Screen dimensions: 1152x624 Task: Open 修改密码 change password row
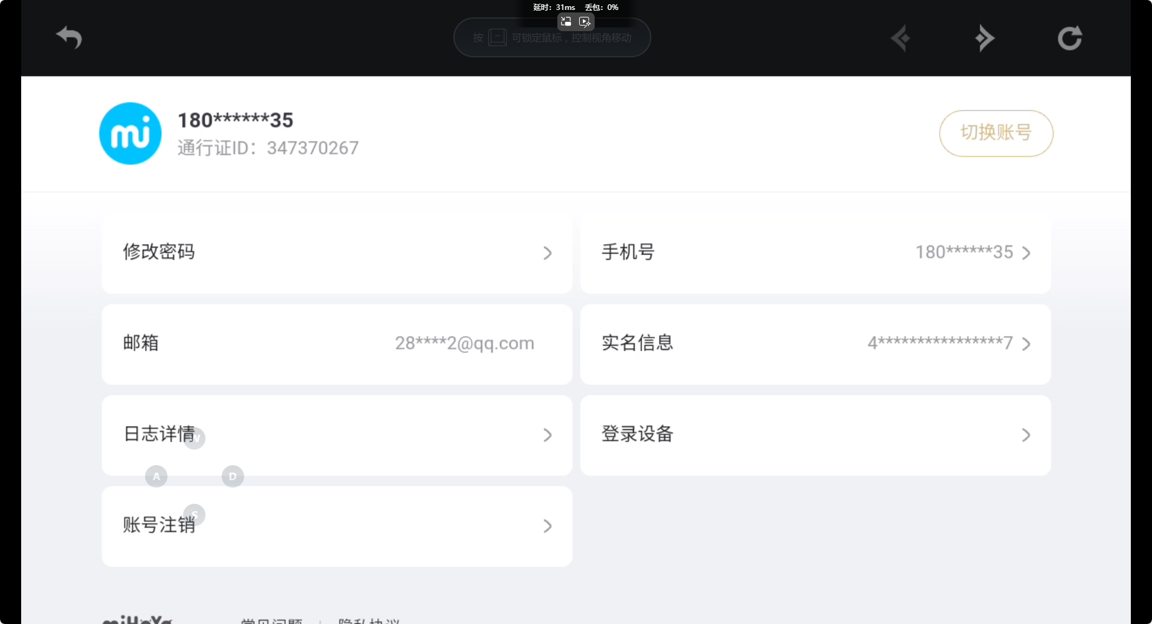(337, 253)
